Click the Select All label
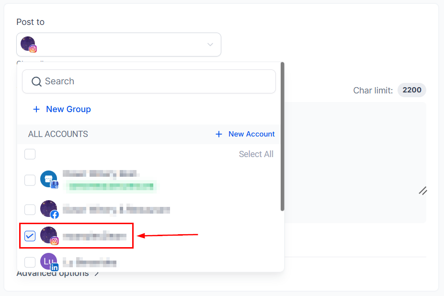444x296 pixels. click(x=256, y=154)
